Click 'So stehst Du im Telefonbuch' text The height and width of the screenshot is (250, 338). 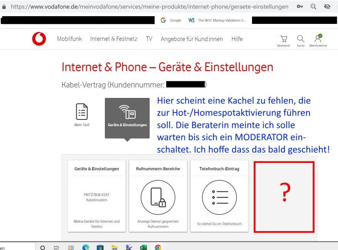point(219,224)
